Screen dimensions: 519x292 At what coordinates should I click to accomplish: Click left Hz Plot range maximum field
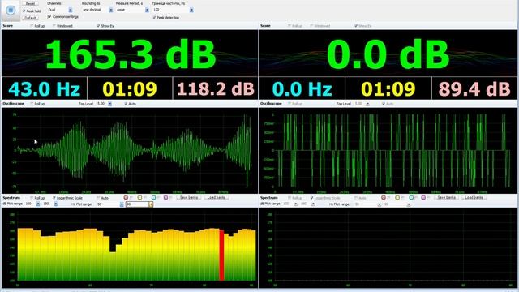[137, 204]
